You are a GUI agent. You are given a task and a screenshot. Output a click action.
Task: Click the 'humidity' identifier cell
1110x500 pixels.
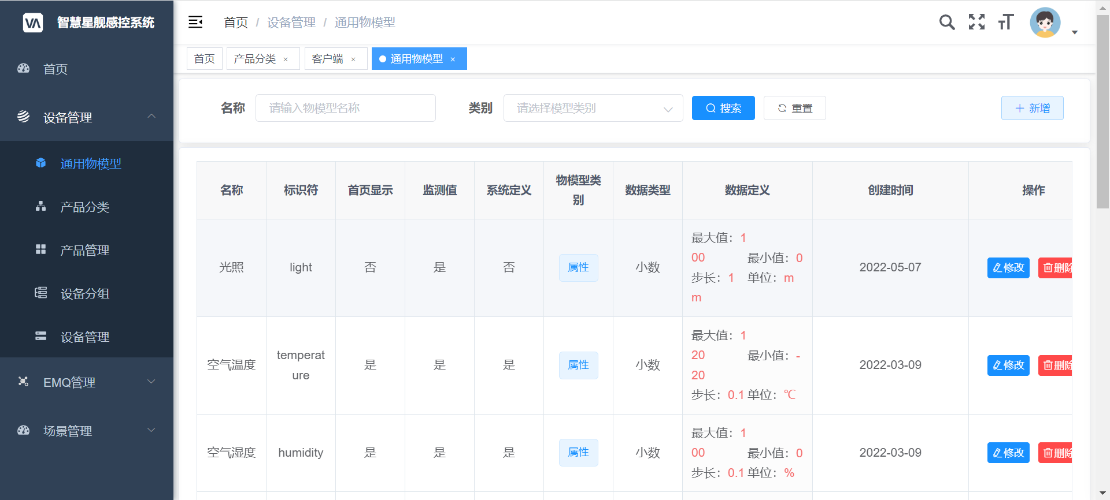[x=301, y=453]
